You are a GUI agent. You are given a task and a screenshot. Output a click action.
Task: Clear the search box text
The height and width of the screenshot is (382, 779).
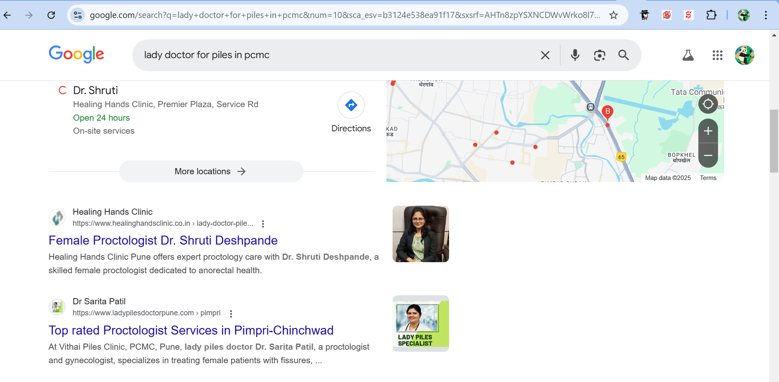coord(545,55)
